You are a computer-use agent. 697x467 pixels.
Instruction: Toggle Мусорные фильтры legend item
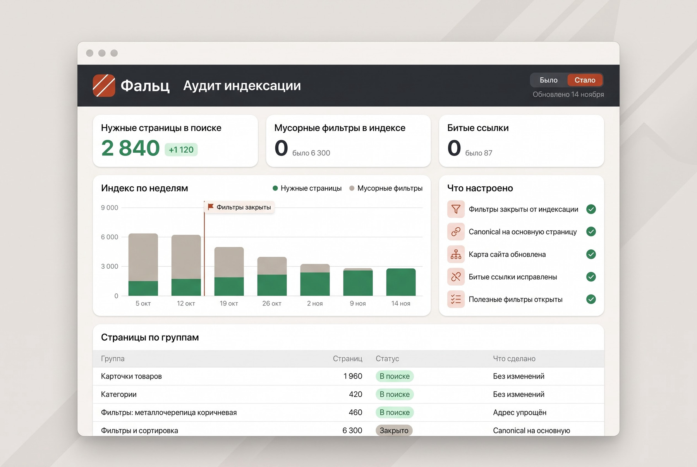click(386, 188)
